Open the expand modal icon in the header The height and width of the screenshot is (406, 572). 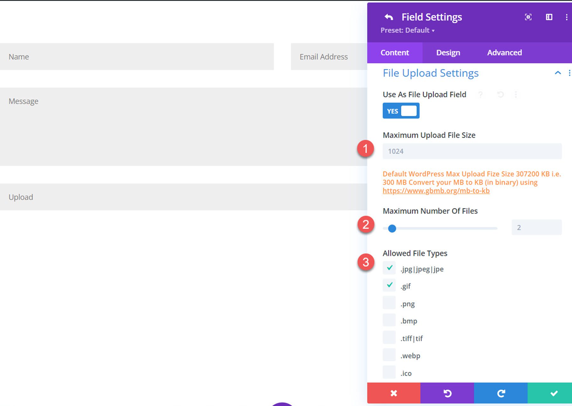pos(528,17)
